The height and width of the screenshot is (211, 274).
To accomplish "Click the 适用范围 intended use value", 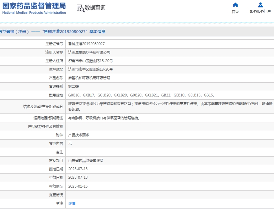I will (x=104, y=118).
